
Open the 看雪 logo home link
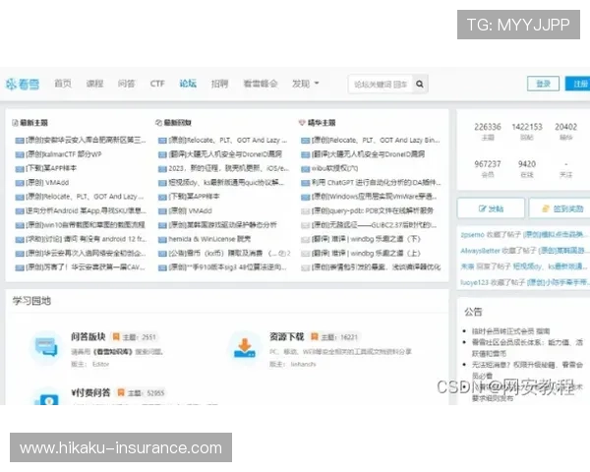[x=23, y=84]
